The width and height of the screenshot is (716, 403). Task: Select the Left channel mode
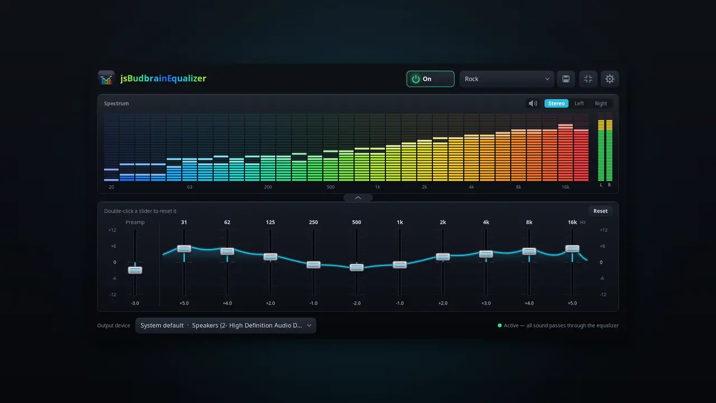[580, 104]
